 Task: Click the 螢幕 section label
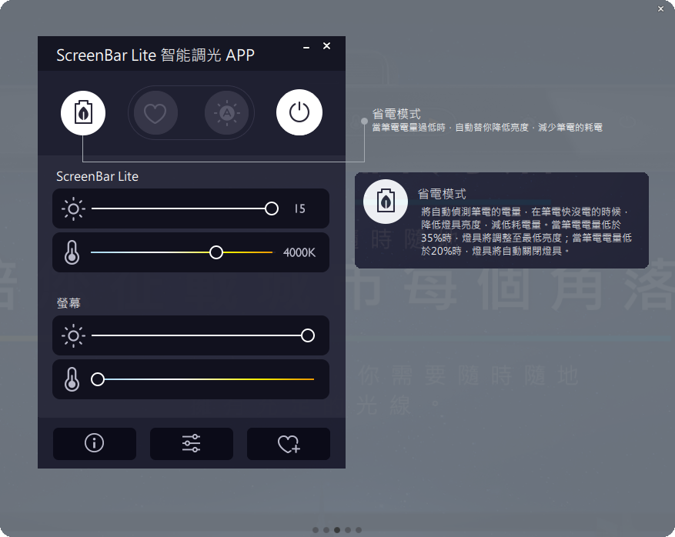click(69, 303)
